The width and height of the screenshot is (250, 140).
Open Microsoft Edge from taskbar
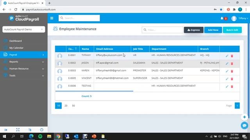[31, 136]
